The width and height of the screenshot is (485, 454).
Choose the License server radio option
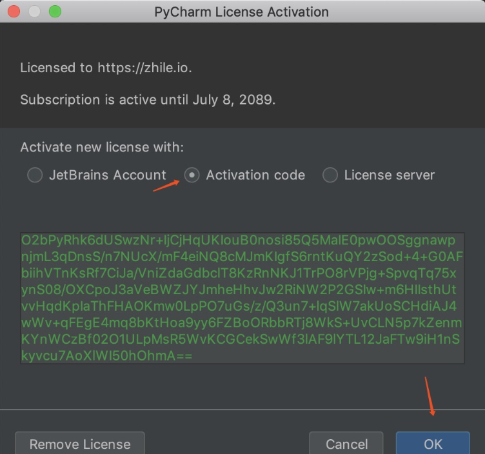tap(330, 175)
